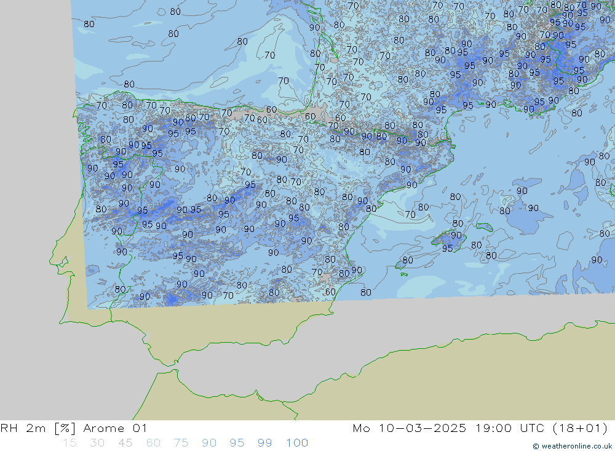Select legend value 90
This screenshot has width=615, height=451.
pyautogui.click(x=209, y=443)
